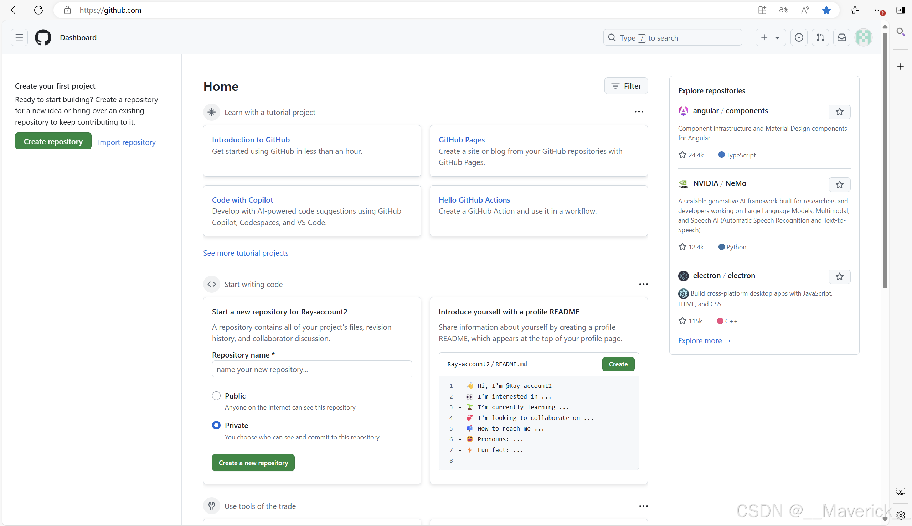The width and height of the screenshot is (912, 526).
Task: Open the Pull requests icon in header
Action: 820,38
